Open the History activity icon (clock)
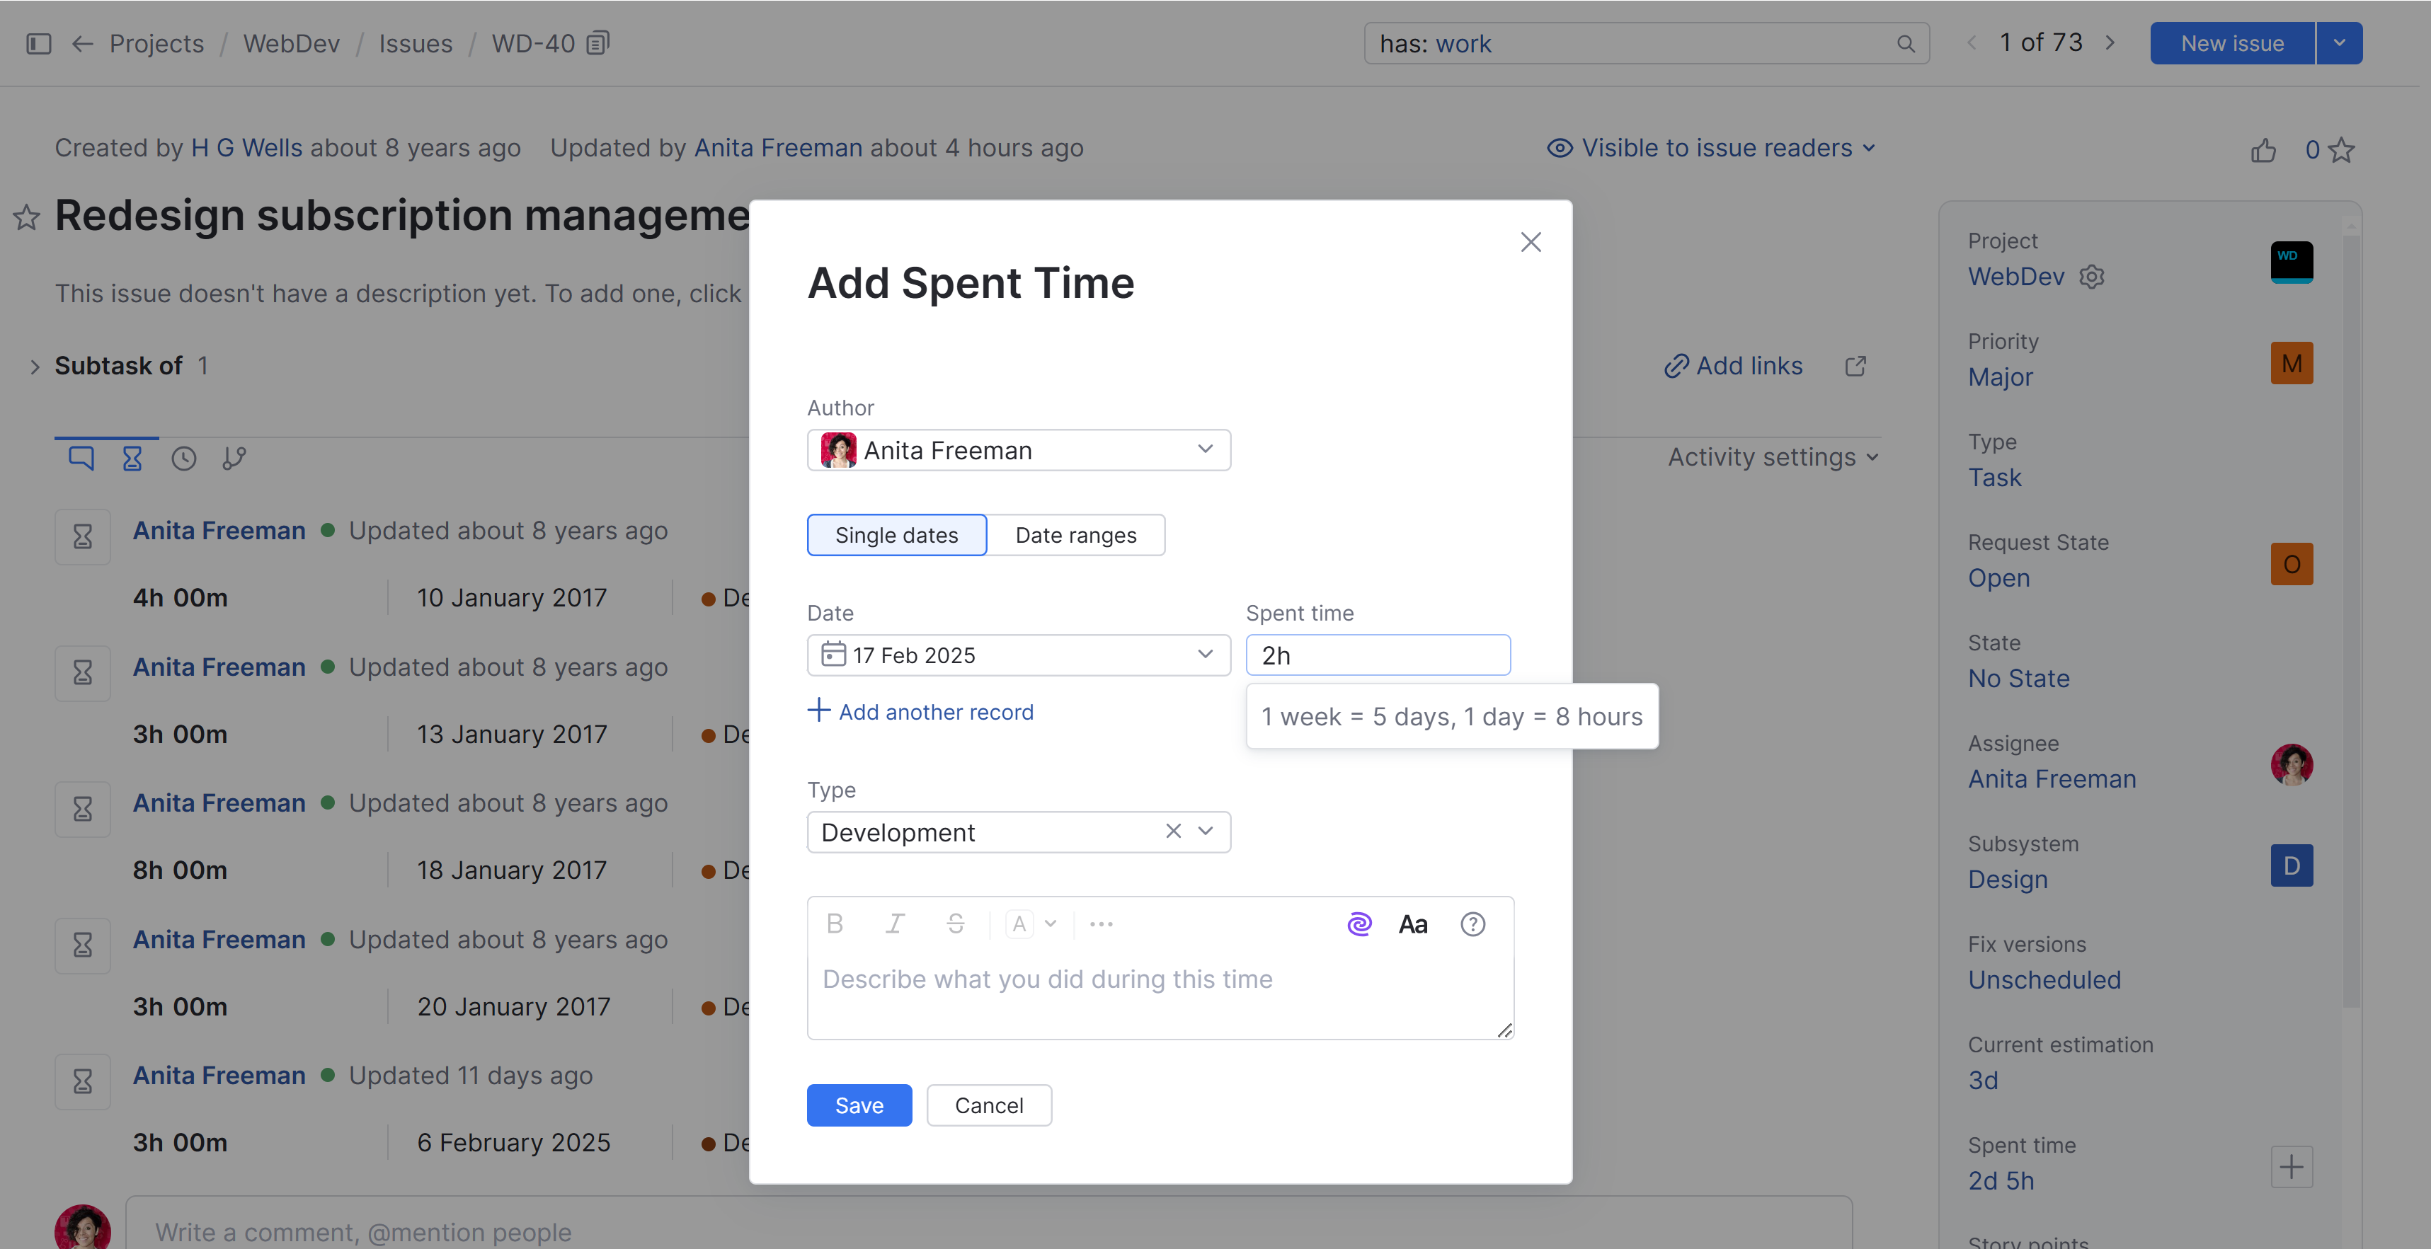 click(183, 459)
